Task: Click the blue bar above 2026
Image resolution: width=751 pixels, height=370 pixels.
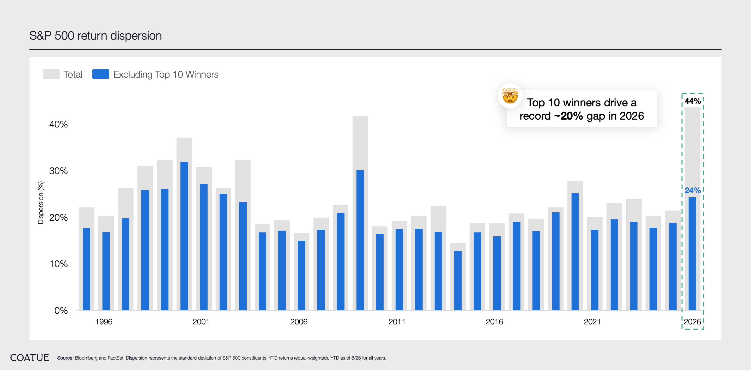Action: tap(692, 254)
